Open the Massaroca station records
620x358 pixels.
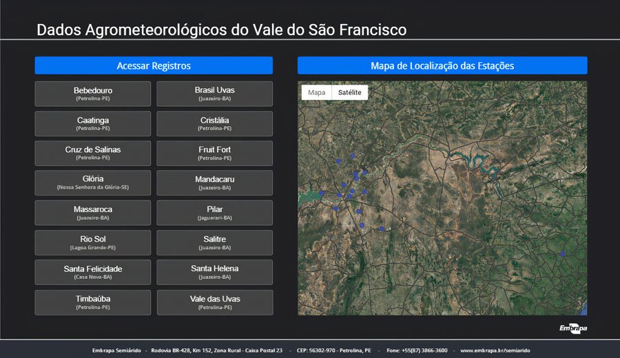click(93, 213)
